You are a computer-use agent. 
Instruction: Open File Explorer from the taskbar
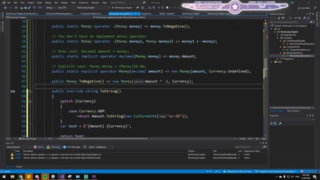[x=12, y=176]
